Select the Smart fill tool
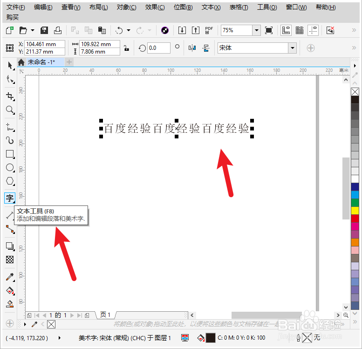 [10, 304]
